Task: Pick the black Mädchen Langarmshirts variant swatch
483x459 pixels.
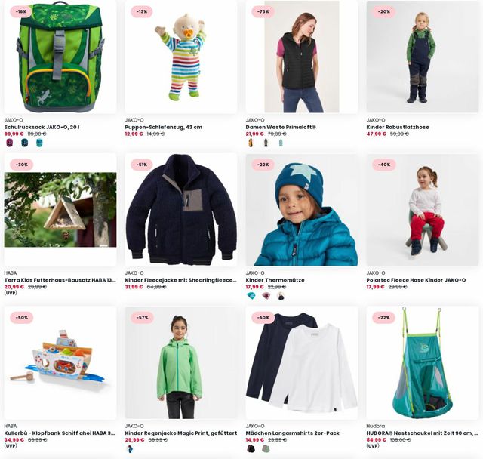Action: tap(251, 449)
